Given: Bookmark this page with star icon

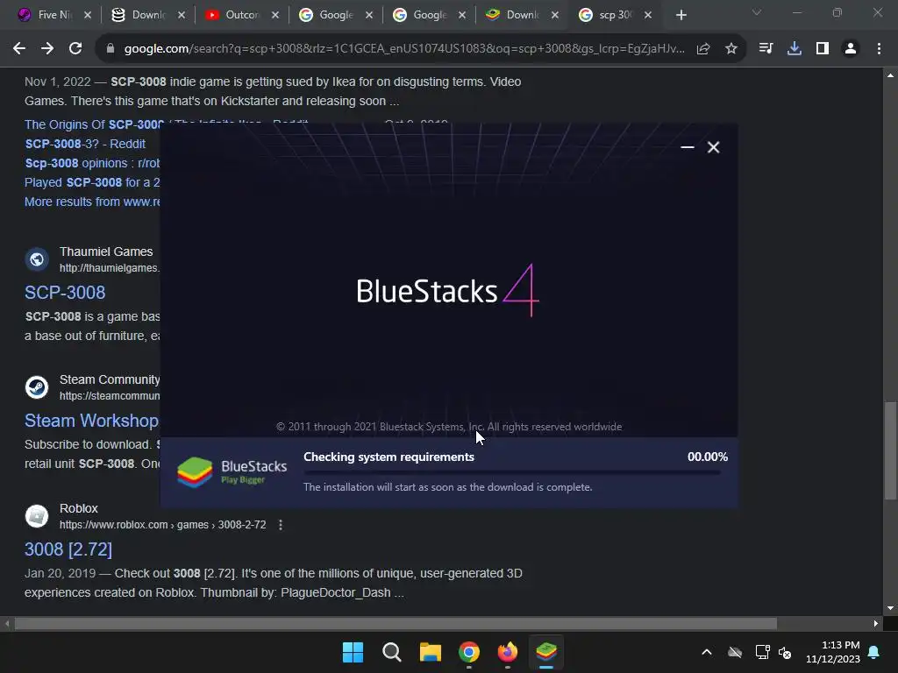Looking at the screenshot, I should [x=731, y=49].
